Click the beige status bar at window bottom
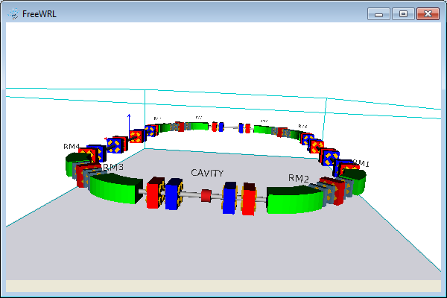The image size is (447, 298). tap(223, 285)
